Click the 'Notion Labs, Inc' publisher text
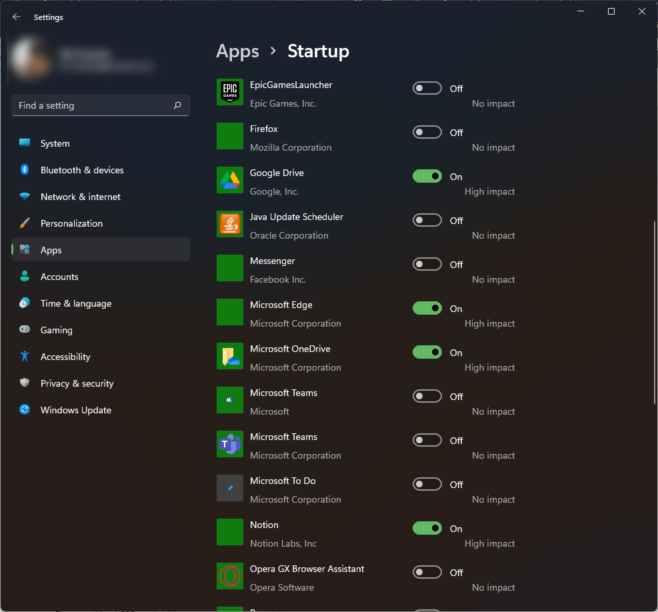Image resolution: width=658 pixels, height=612 pixels. pos(283,543)
